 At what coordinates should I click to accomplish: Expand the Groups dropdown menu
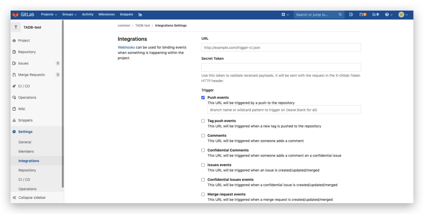(69, 15)
